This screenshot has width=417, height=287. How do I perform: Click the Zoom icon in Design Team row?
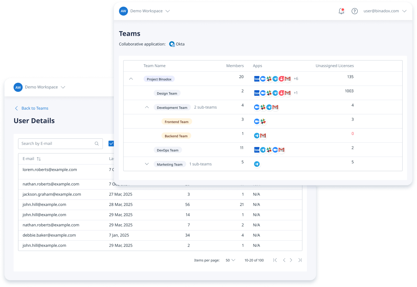tap(263, 93)
